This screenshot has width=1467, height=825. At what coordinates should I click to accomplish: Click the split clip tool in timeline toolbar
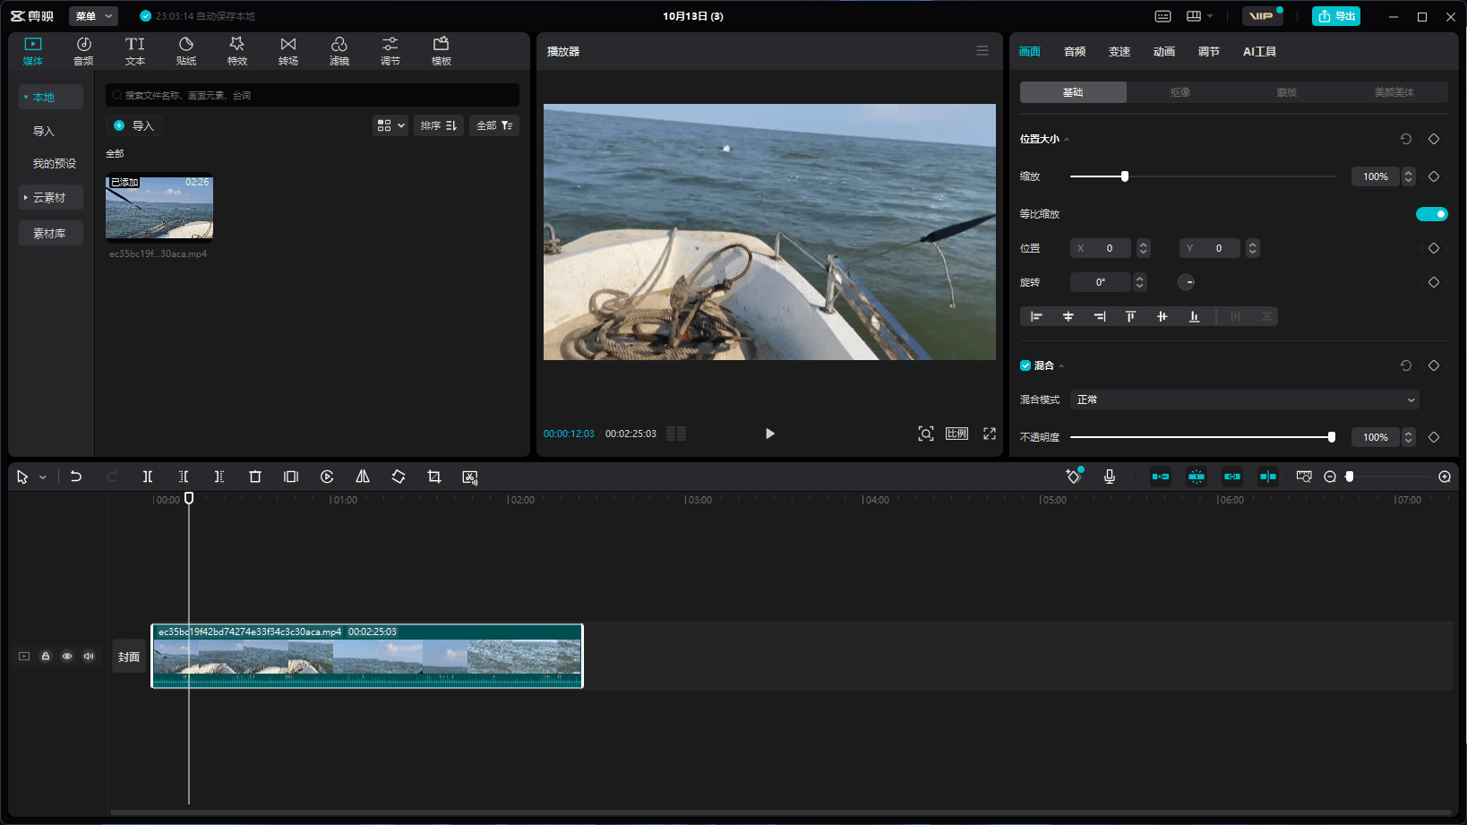pos(148,477)
